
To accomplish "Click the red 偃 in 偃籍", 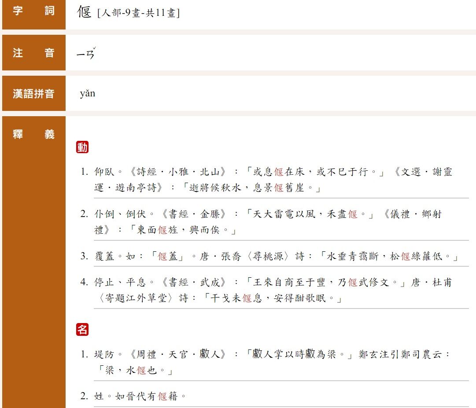I will [162, 396].
